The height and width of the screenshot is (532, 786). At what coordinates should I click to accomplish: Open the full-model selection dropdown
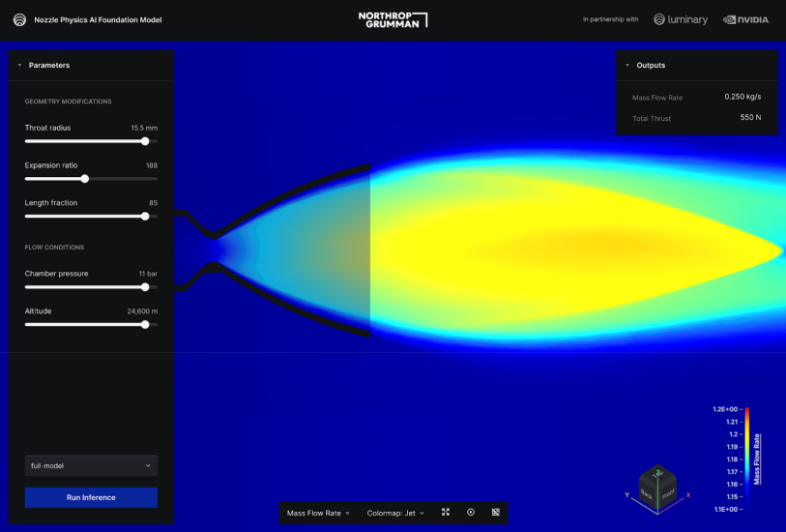coord(91,465)
